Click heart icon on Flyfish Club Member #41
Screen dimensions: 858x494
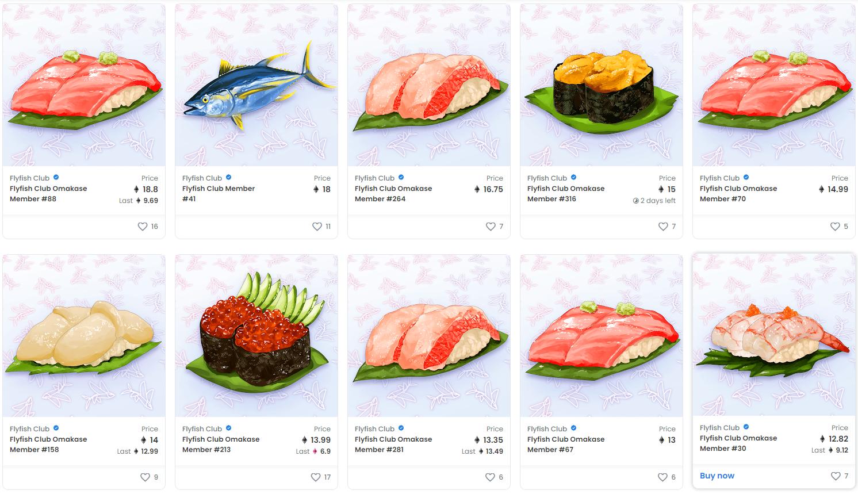click(x=317, y=227)
